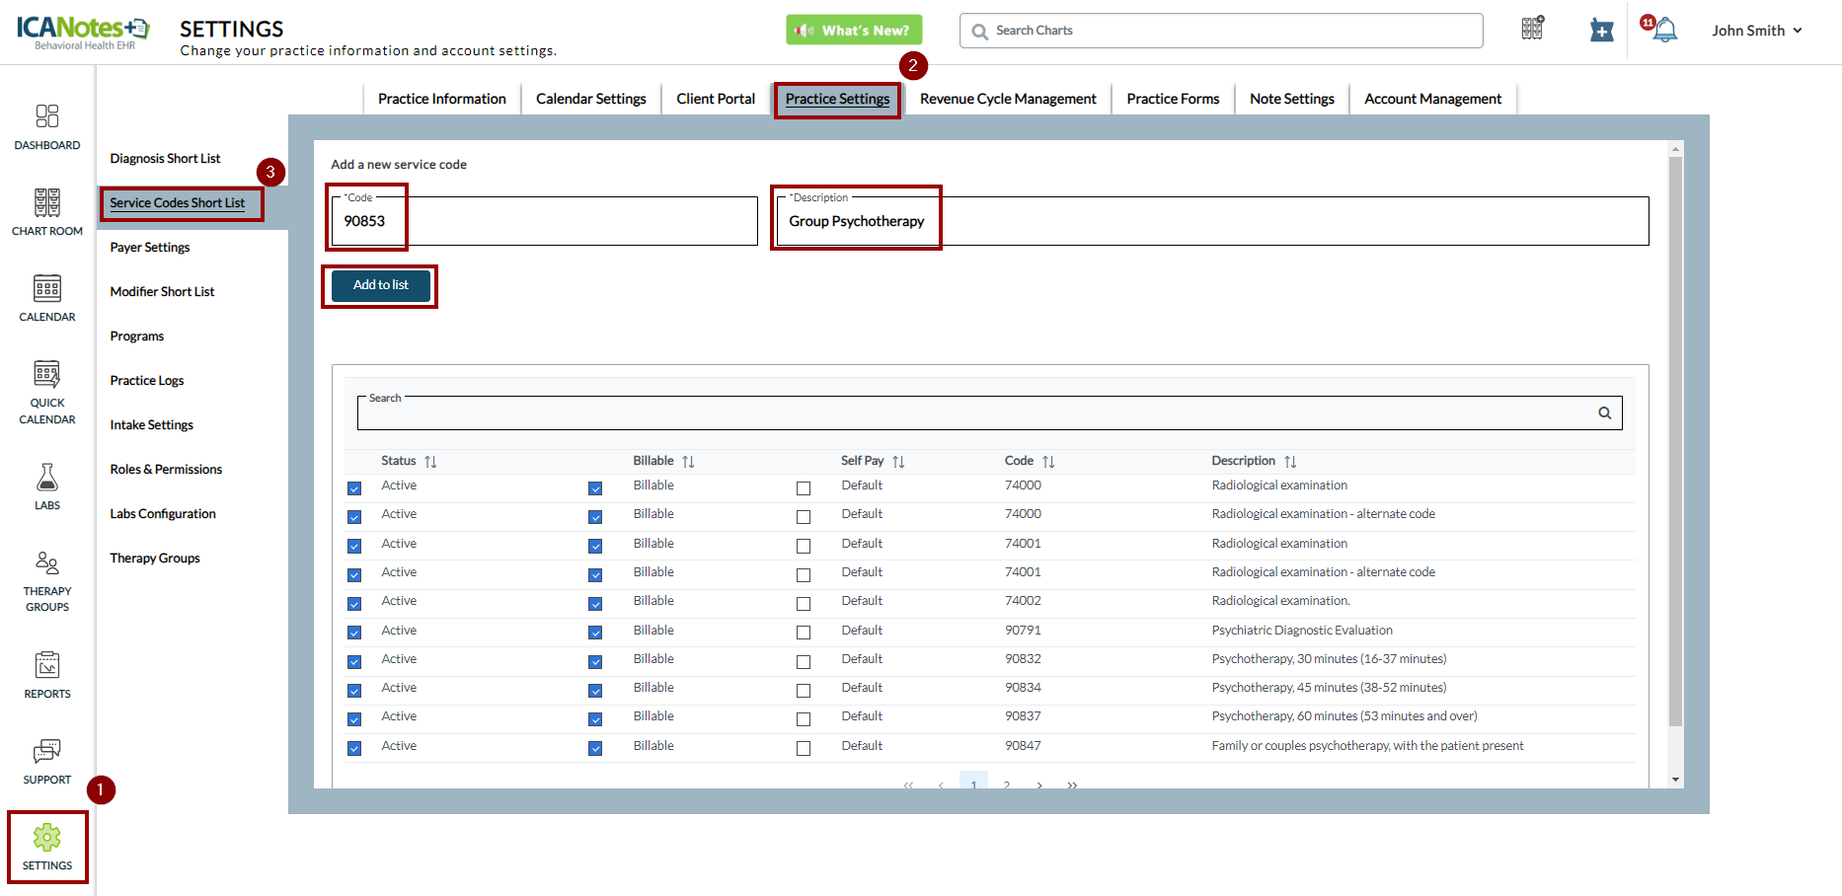Open the Labs flask icon
The height and width of the screenshot is (896, 1842).
tap(47, 478)
